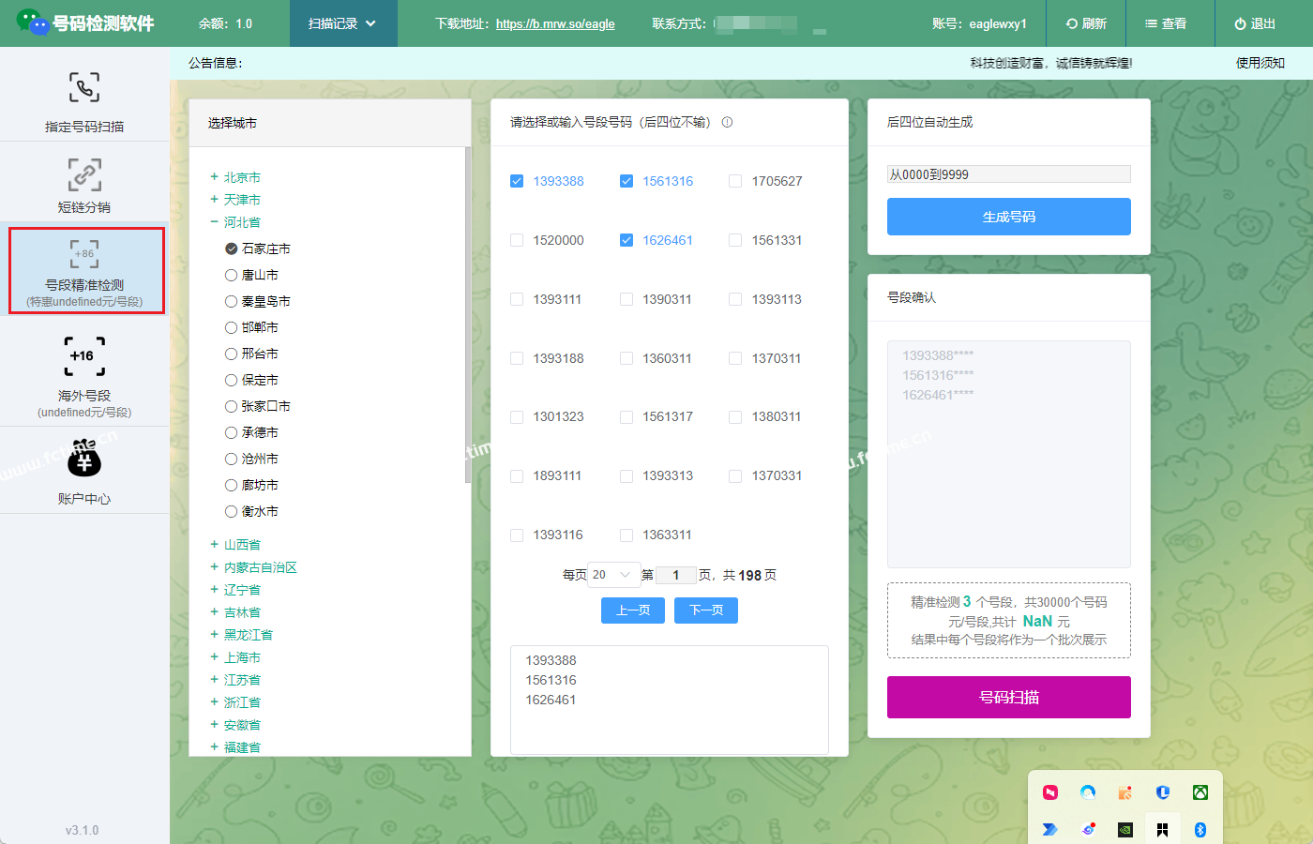Click the 退出 logout power icon

1240,23
